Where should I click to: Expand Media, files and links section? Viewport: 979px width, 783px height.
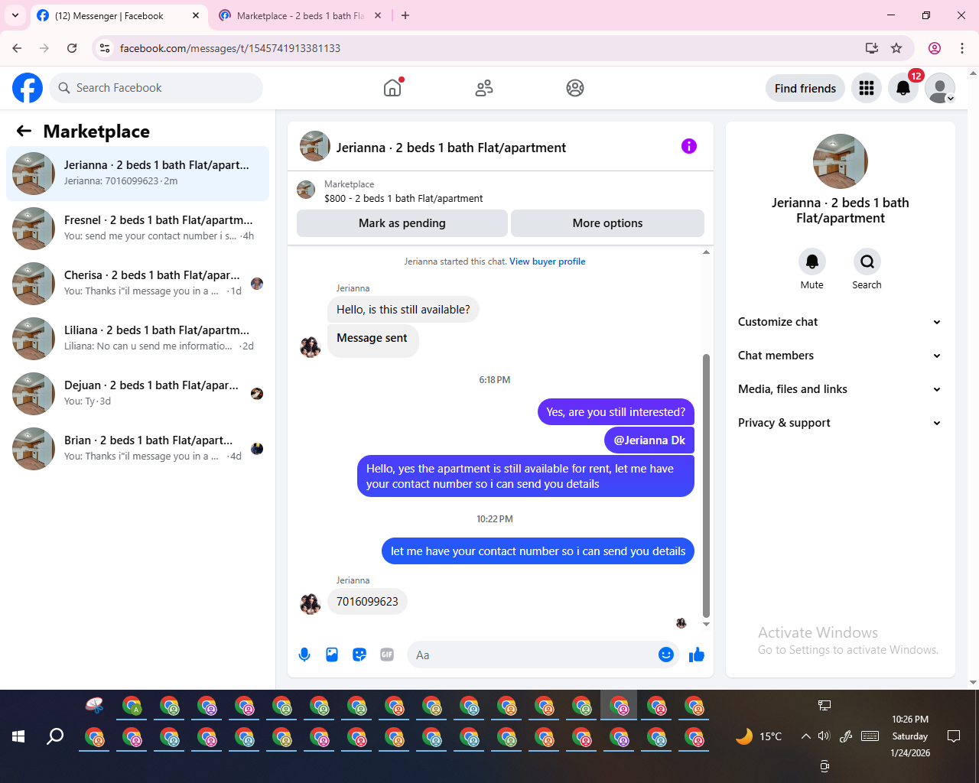840,389
